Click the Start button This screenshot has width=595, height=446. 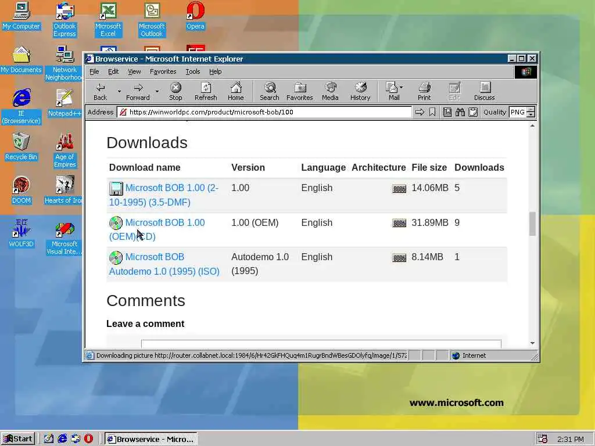18,439
